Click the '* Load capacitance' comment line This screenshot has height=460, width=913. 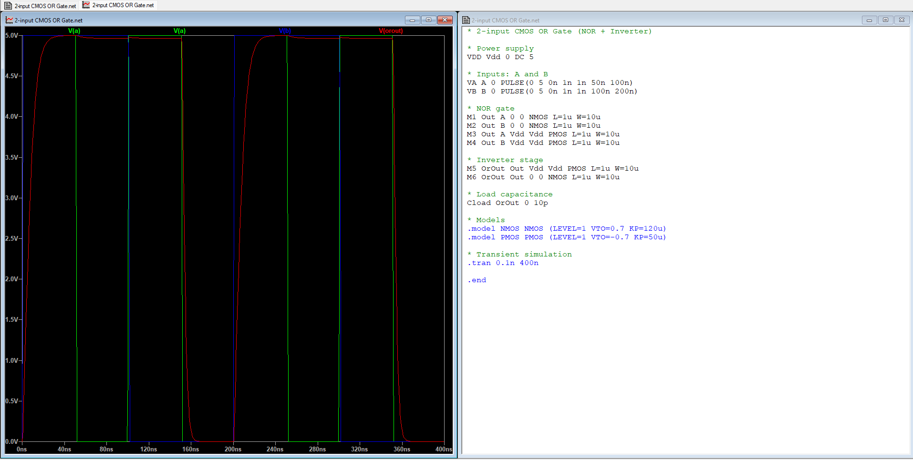pyautogui.click(x=510, y=194)
